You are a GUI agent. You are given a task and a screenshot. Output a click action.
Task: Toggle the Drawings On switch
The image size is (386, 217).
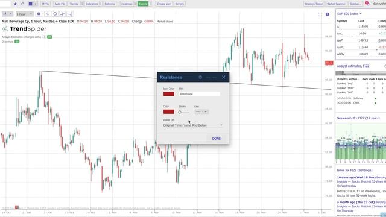17,42
